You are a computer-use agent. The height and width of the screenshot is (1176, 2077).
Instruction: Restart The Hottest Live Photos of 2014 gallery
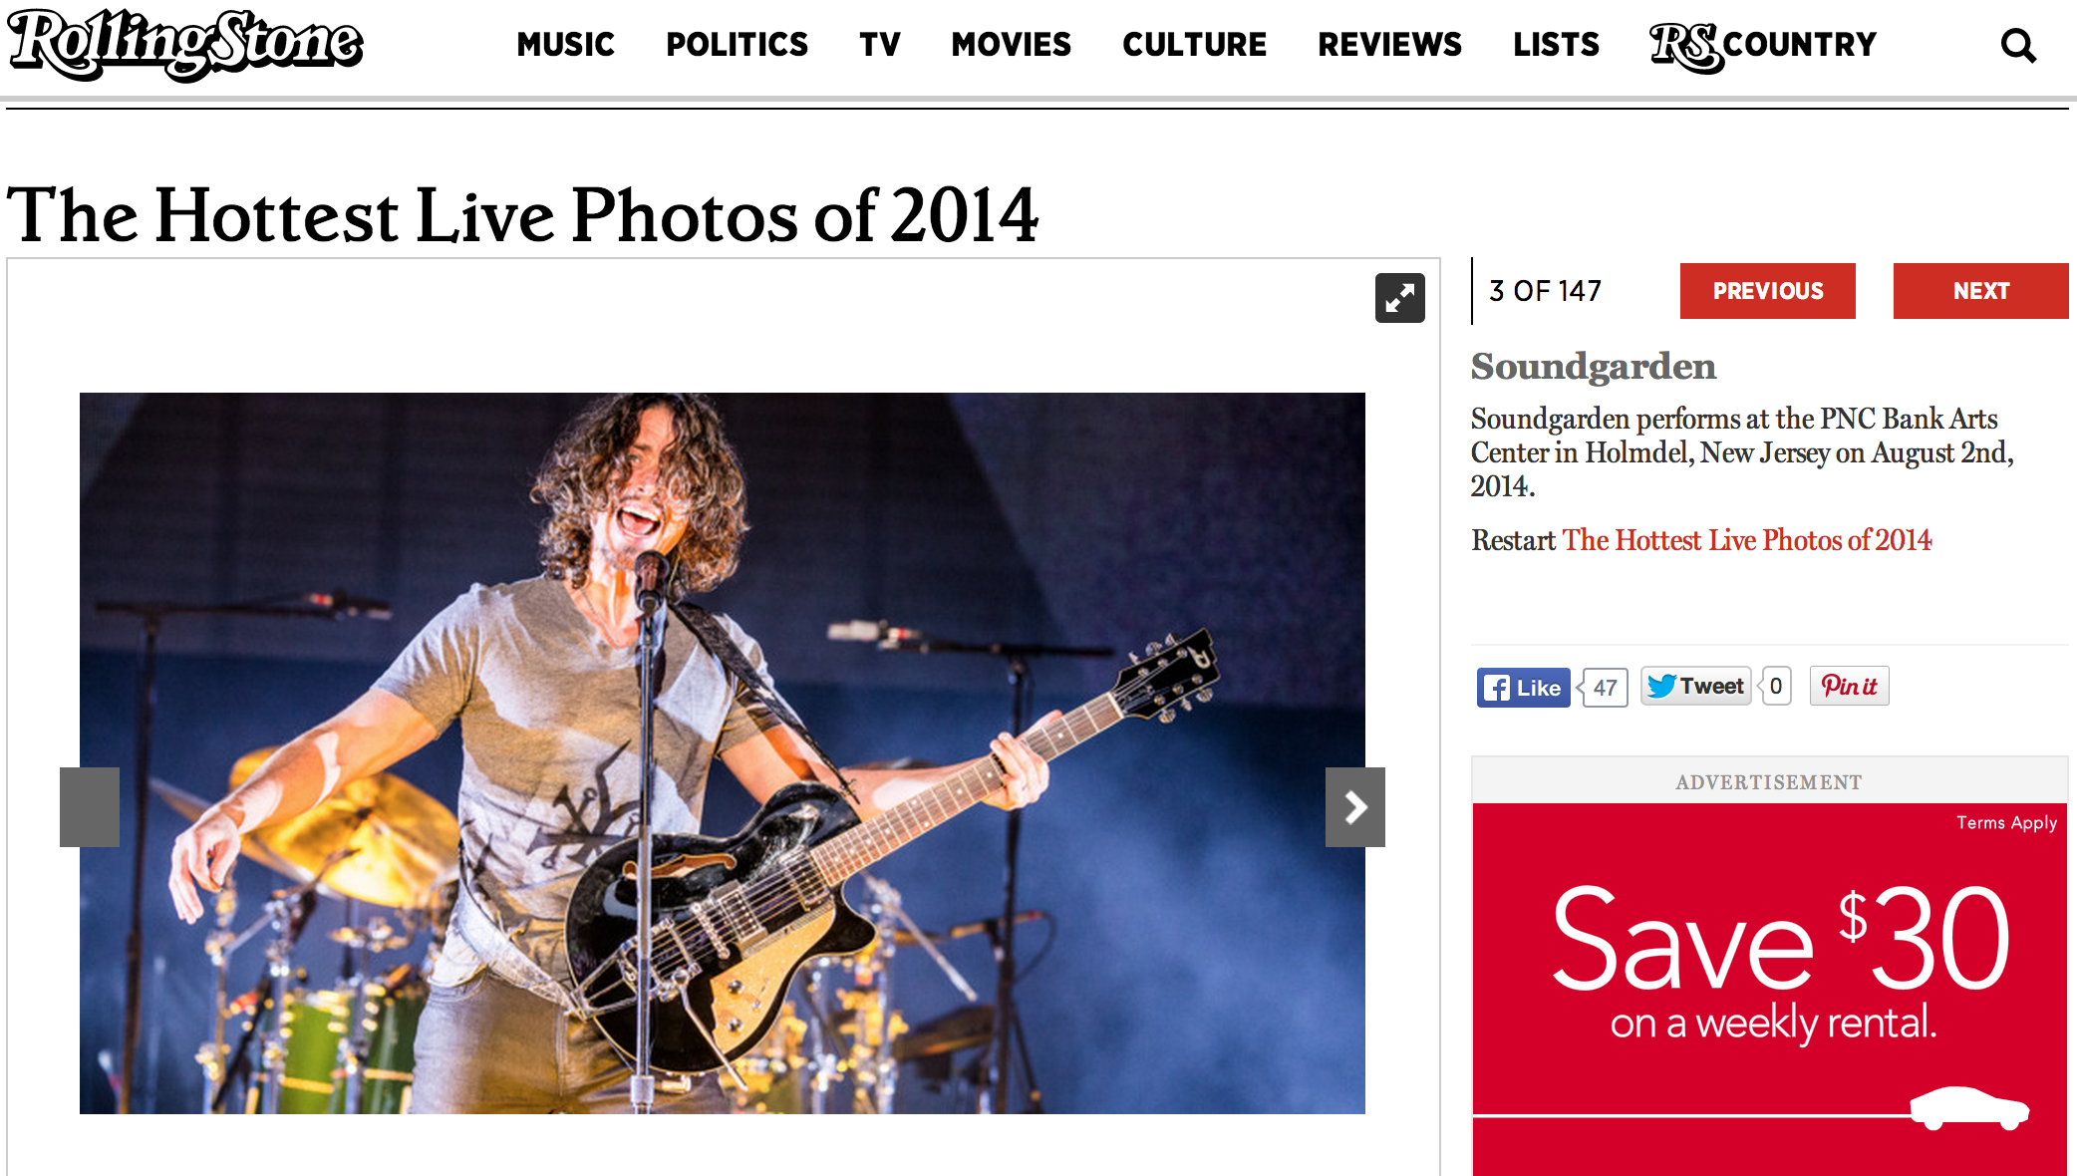[x=1747, y=540]
